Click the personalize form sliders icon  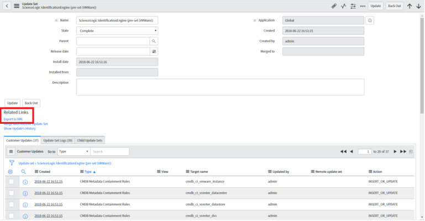point(353,6)
